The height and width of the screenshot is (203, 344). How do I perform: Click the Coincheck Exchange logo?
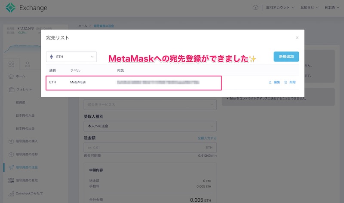click(26, 8)
